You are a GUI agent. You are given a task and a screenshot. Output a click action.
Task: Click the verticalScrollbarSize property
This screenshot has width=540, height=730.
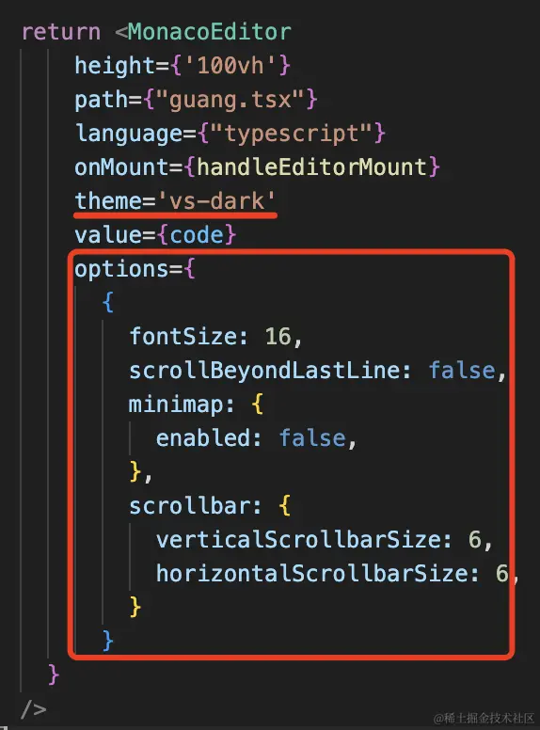pyautogui.click(x=298, y=540)
